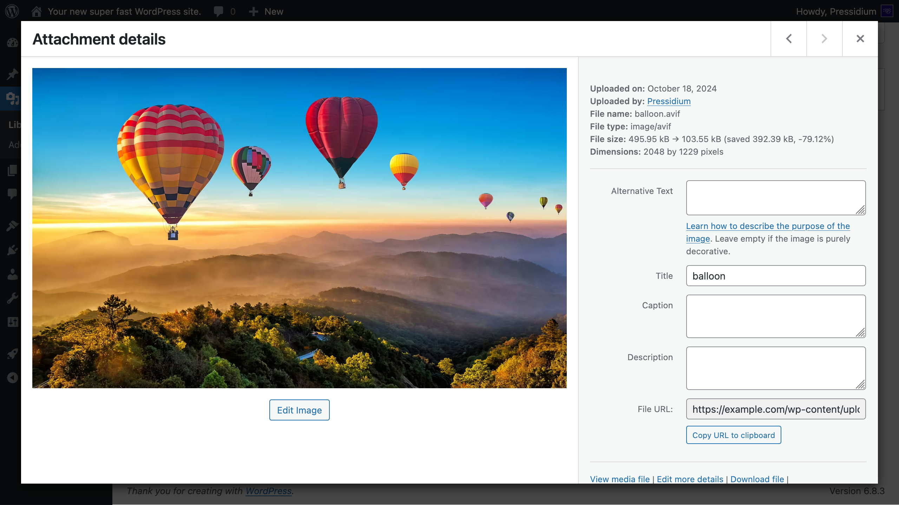
Task: Collapse the admin menu sidebar
Action: pyautogui.click(x=12, y=378)
